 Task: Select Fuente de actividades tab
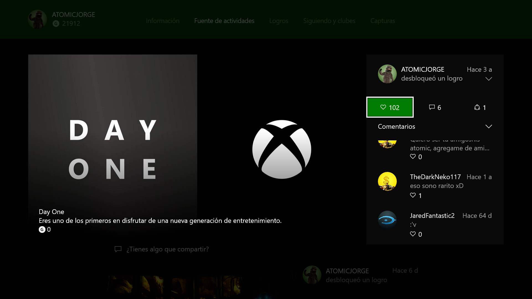[x=224, y=21]
